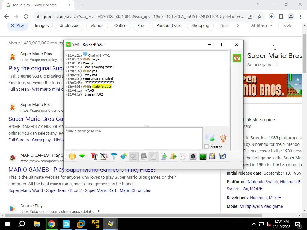Open Chrome three-dot menu

(x=300, y=16)
